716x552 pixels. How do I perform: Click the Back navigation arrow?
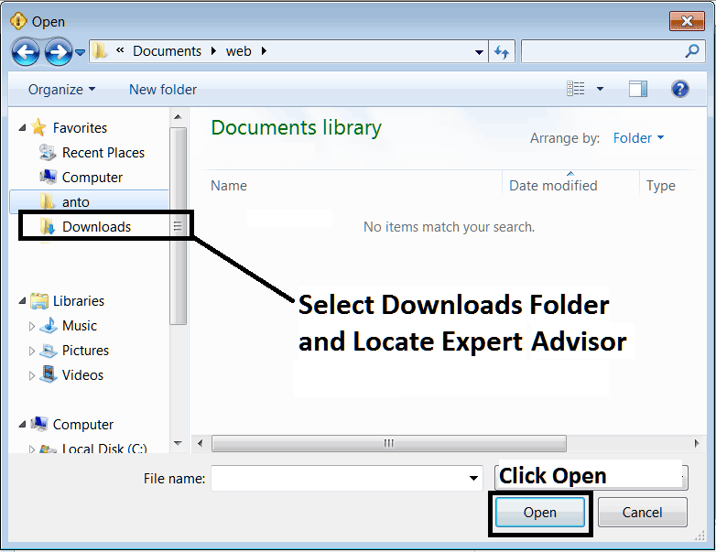coord(26,51)
